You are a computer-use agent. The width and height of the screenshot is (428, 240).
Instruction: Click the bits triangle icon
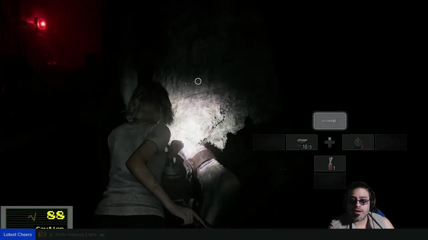tap(102, 234)
